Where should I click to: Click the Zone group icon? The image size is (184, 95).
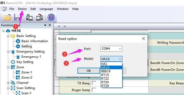click(x=13, y=67)
